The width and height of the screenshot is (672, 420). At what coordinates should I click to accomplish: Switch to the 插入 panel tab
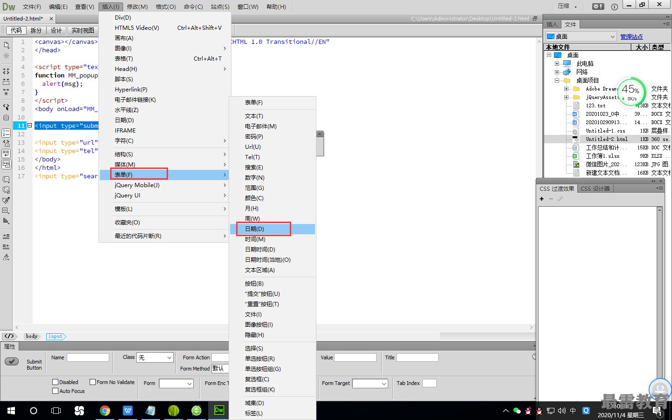point(552,24)
